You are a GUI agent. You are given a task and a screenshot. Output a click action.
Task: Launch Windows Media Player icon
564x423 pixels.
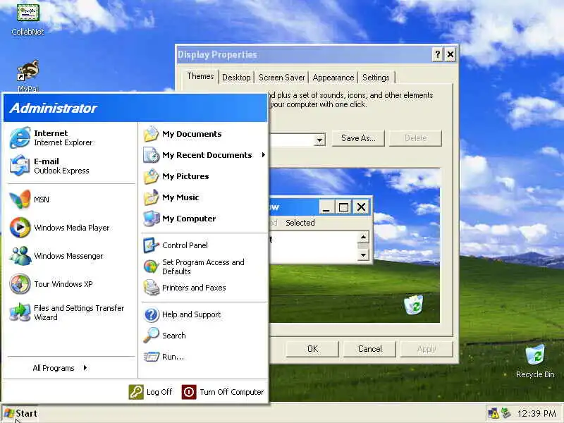click(20, 227)
